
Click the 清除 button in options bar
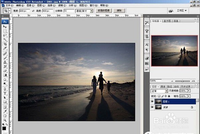tap(119, 11)
